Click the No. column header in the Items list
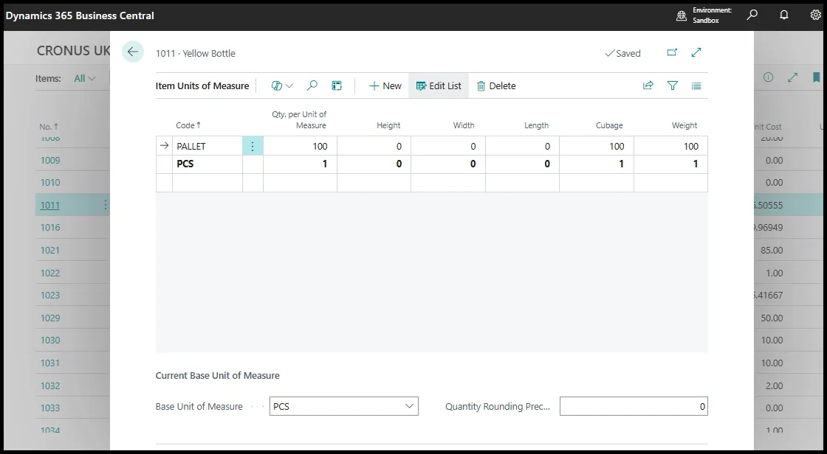This screenshot has width=827, height=454. coord(49,127)
